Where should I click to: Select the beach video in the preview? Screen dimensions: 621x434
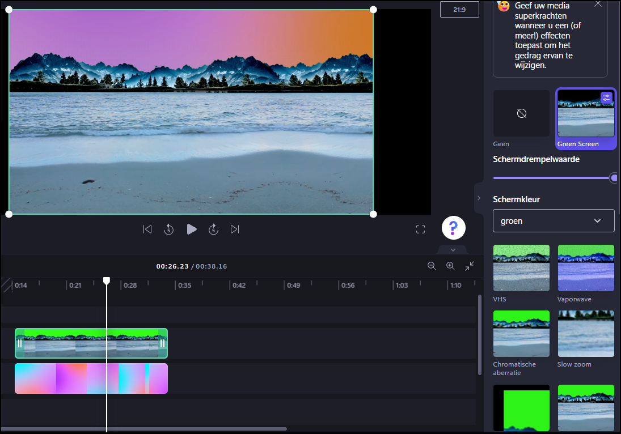(191, 112)
